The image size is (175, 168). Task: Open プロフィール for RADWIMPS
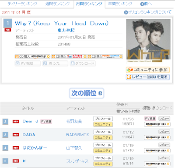click(103, 132)
